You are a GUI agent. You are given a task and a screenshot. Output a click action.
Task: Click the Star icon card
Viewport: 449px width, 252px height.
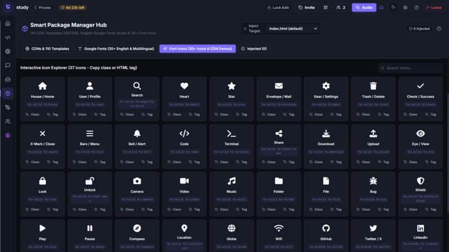pyautogui.click(x=232, y=99)
